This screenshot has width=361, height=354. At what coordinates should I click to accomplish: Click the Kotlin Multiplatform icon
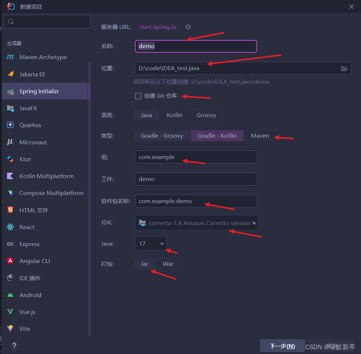(10, 176)
